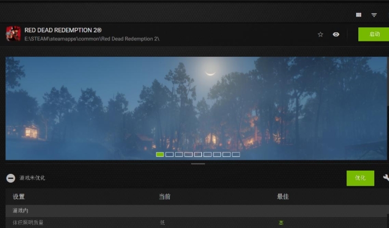Screen dimensions: 389x228
Task: Click the Red Dead Redemption 2 game icon
Action: pyautogui.click(x=13, y=34)
